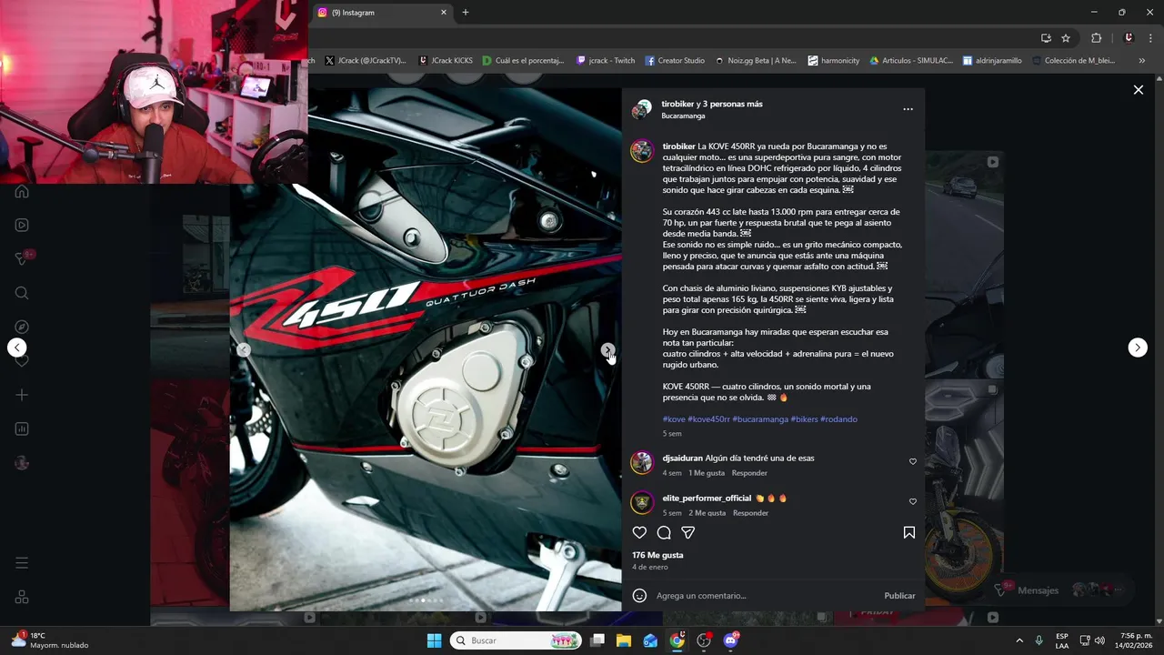Open post options three-dot menu
This screenshot has width=1164, height=655.
click(x=908, y=109)
